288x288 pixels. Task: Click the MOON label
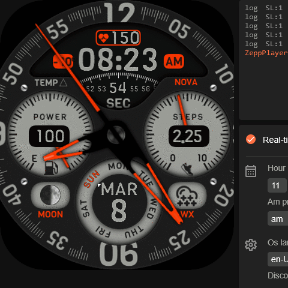pos(50,214)
